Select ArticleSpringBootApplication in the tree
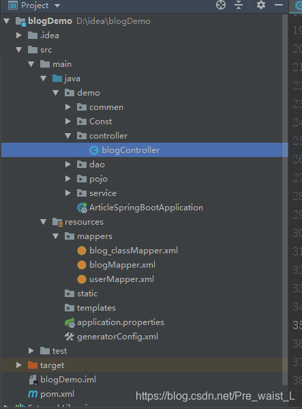The height and width of the screenshot is (409, 302). click(x=146, y=208)
